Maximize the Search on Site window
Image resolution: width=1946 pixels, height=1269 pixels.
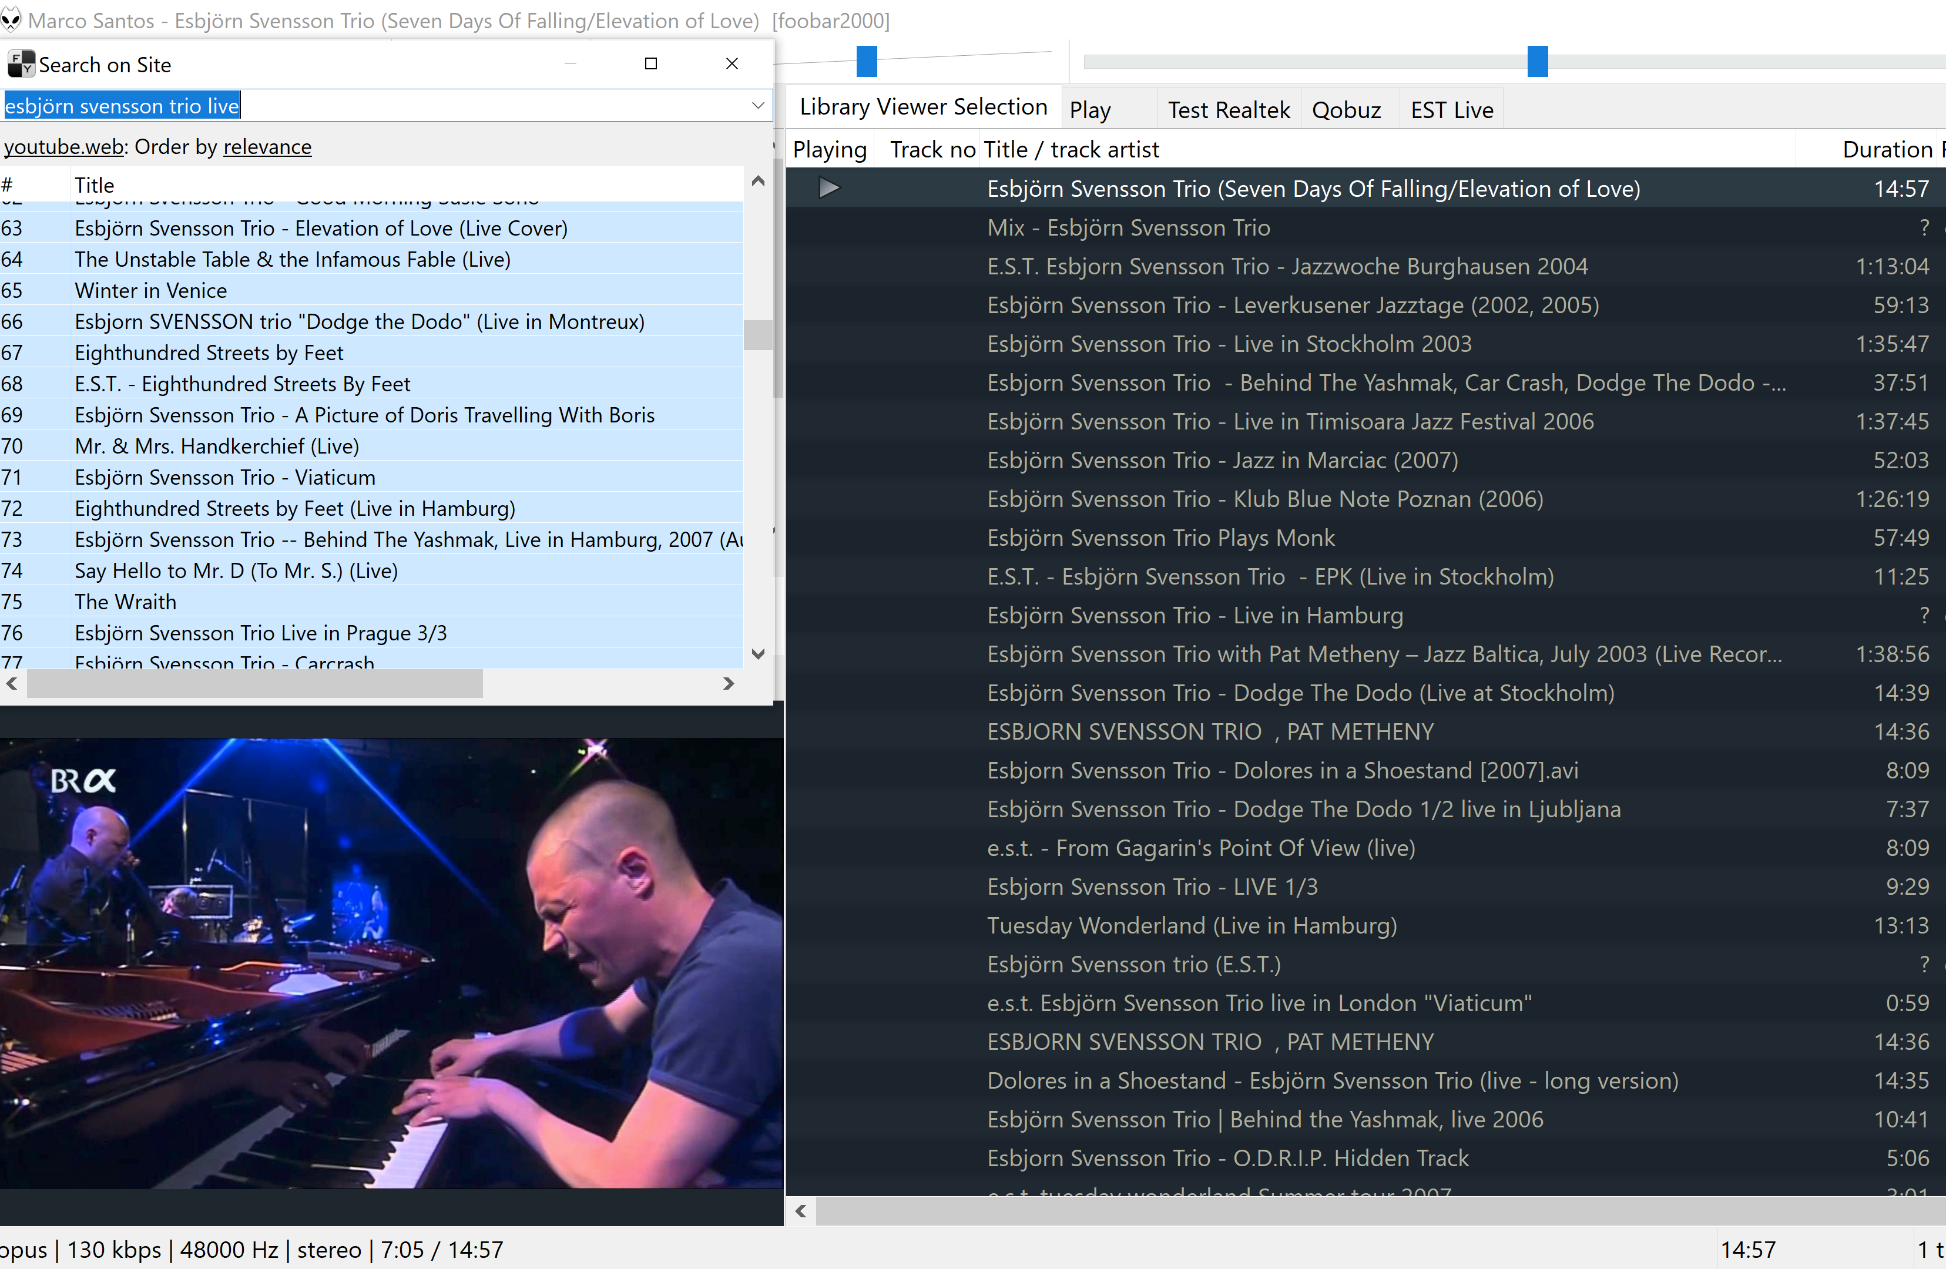click(x=651, y=64)
